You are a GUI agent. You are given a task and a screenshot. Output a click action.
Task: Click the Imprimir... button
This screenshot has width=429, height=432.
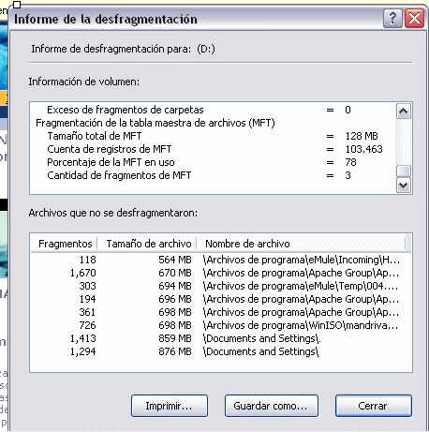[170, 406]
